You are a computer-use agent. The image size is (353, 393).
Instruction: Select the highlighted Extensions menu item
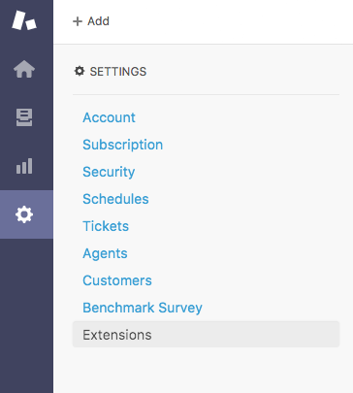tap(207, 335)
